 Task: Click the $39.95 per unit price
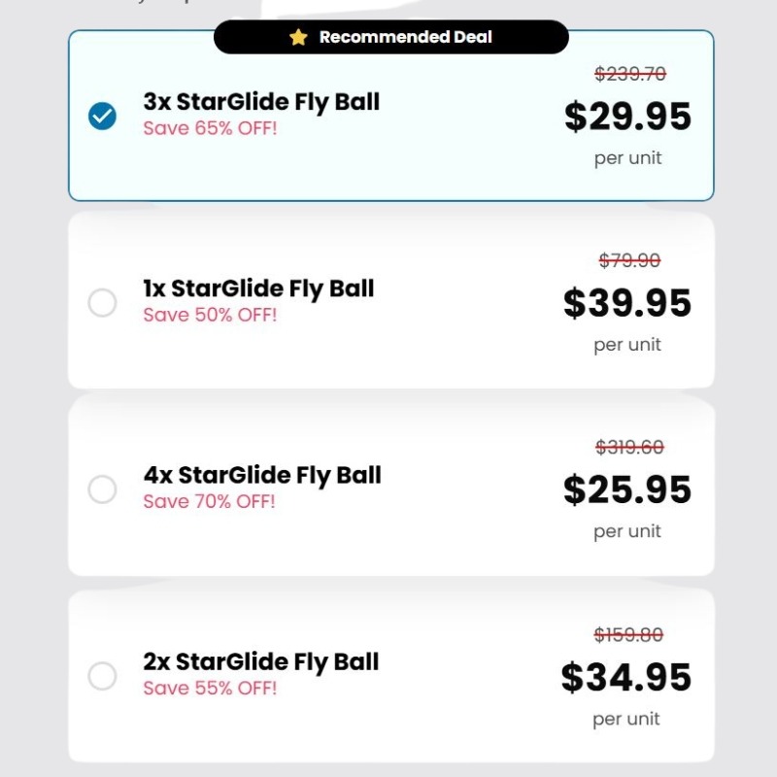point(626,303)
